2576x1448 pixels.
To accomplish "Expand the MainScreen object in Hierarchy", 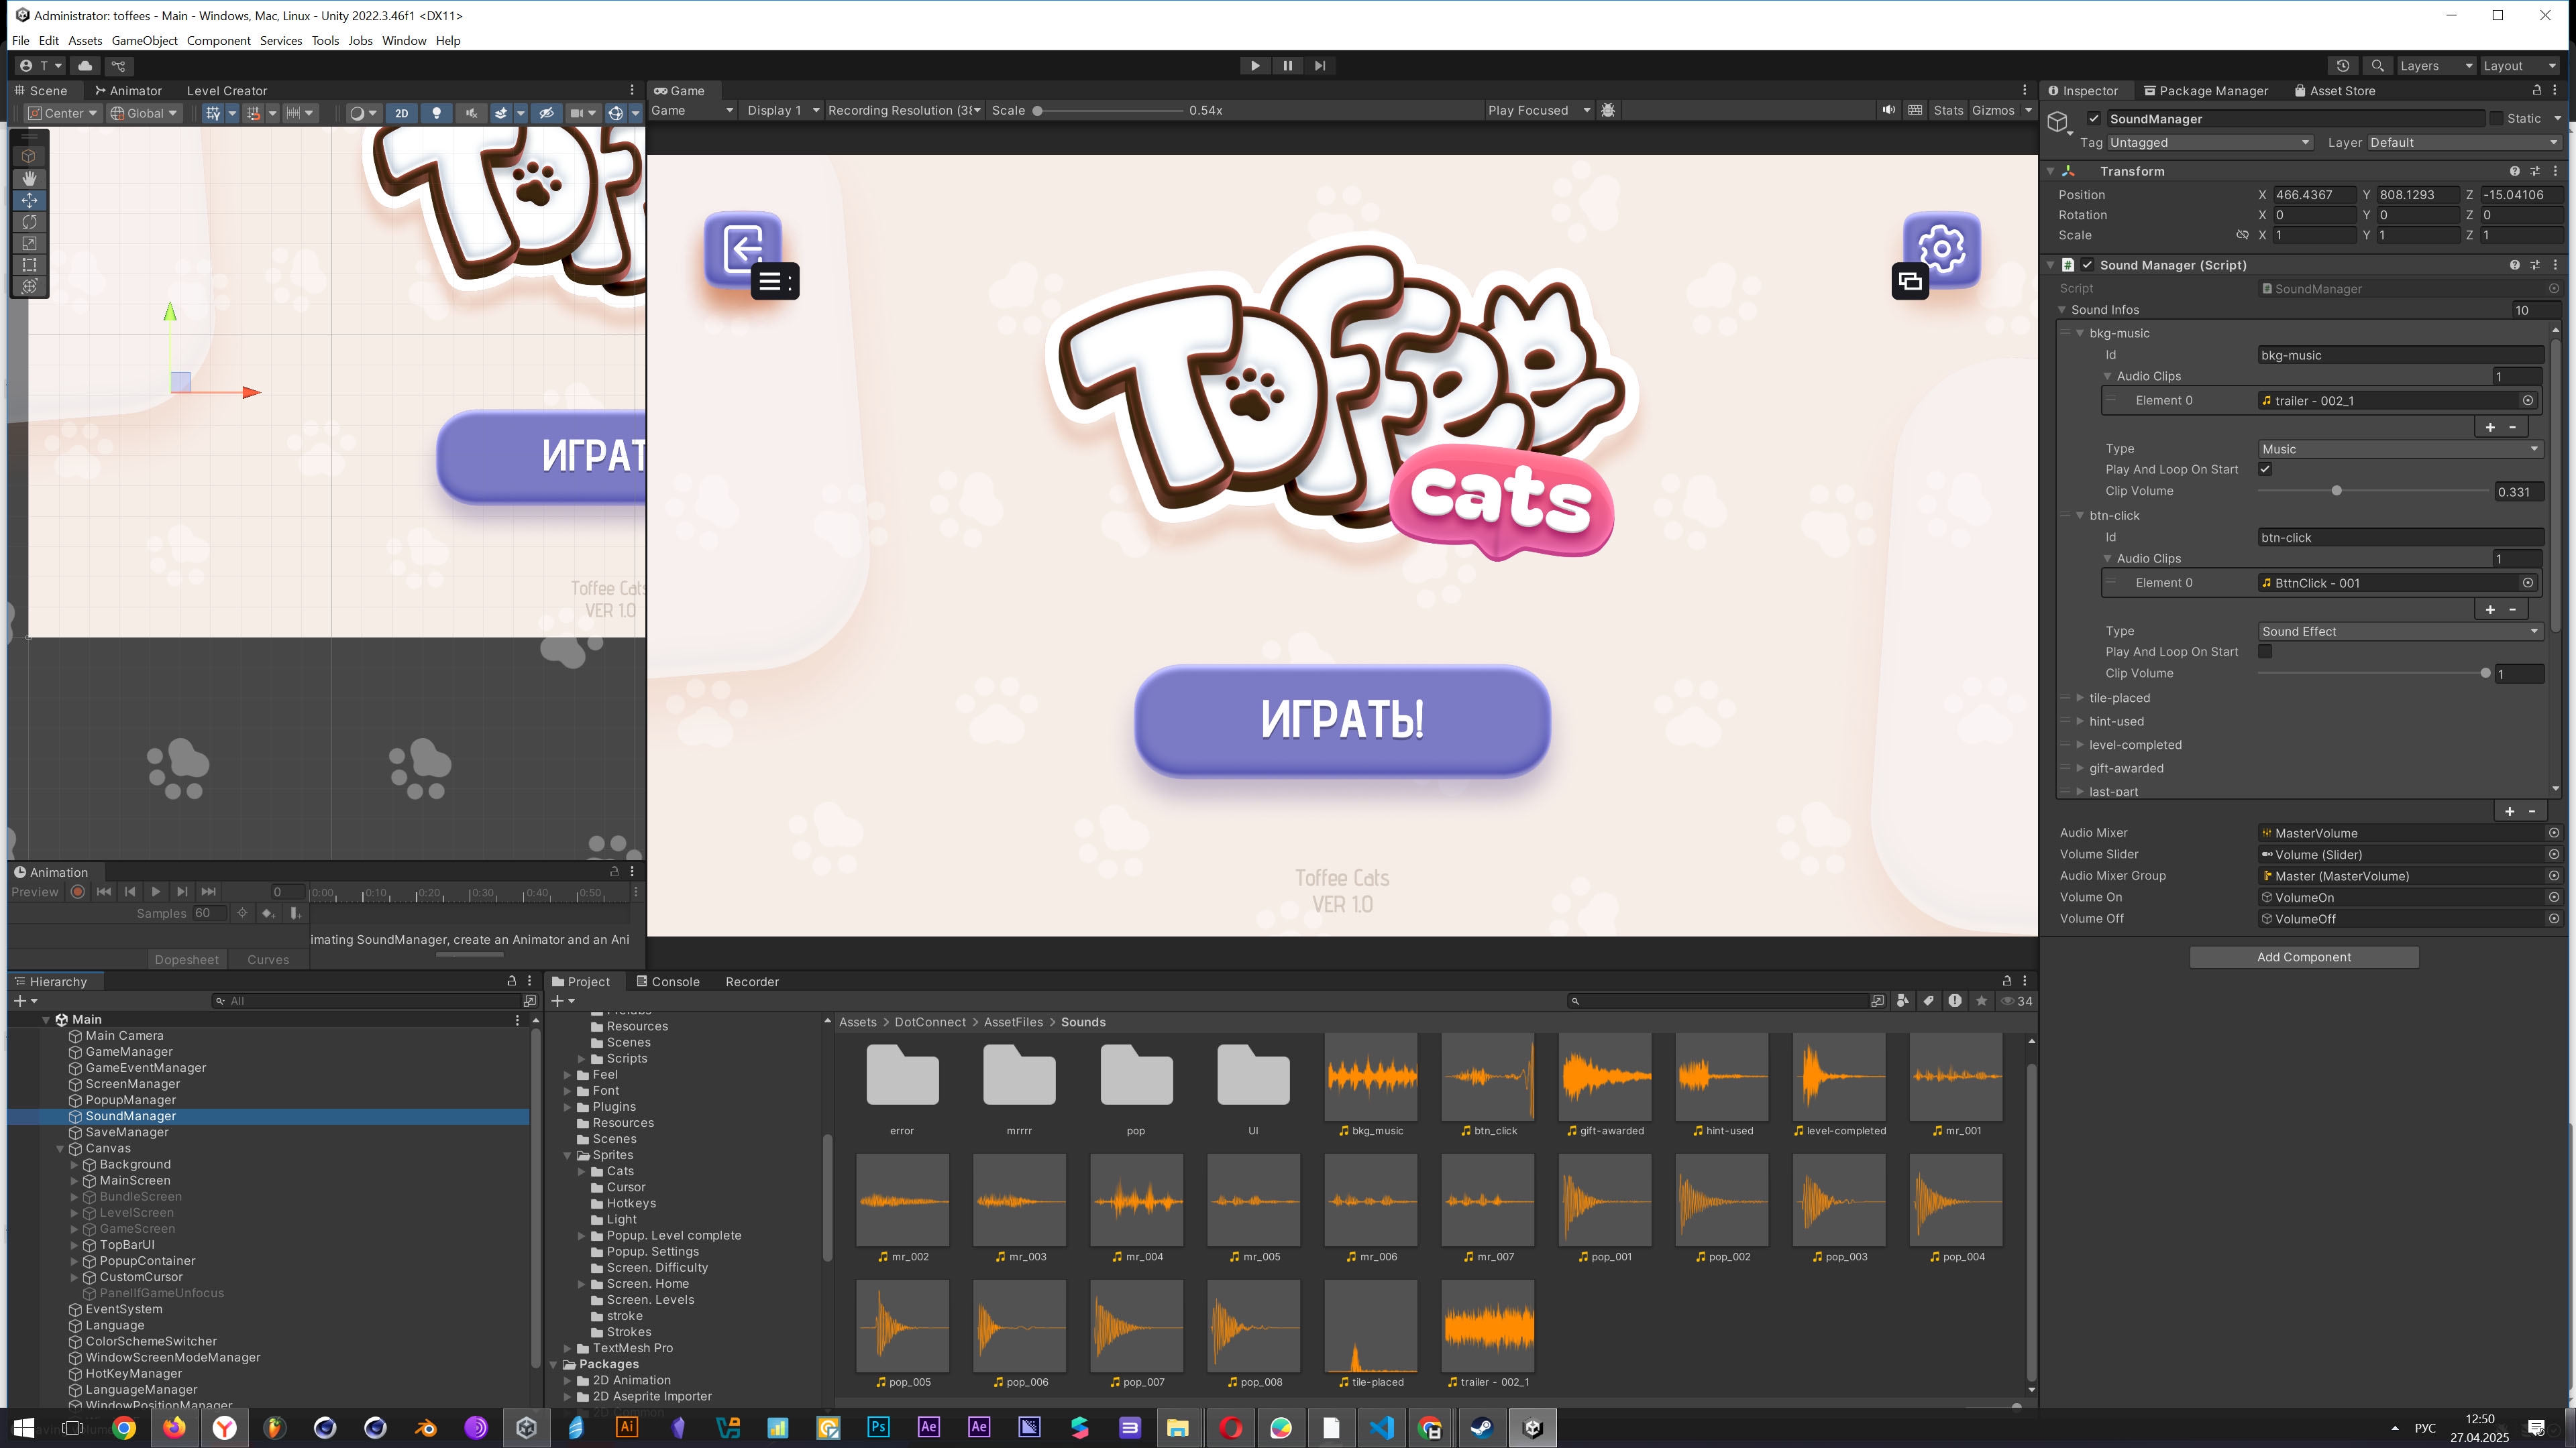I will tap(74, 1180).
